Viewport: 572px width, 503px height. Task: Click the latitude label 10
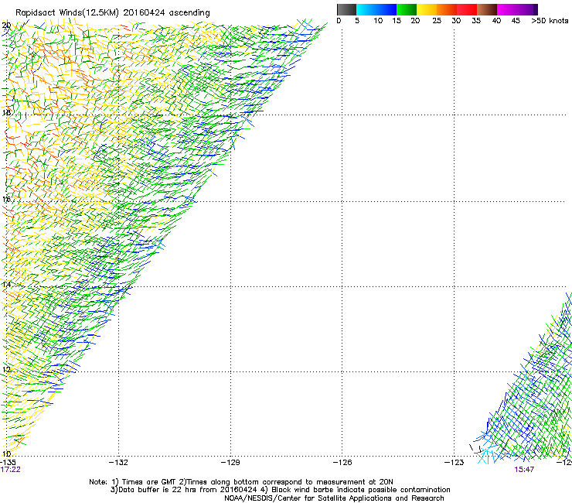(x=6, y=454)
